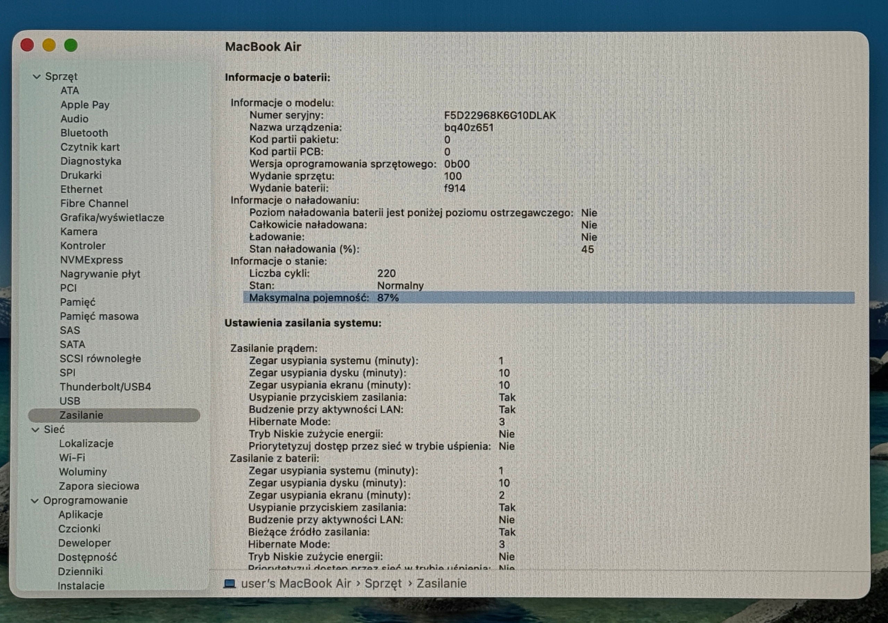Collapse the Oprogramowanie section chevron
The height and width of the screenshot is (623, 888).
[x=34, y=501]
